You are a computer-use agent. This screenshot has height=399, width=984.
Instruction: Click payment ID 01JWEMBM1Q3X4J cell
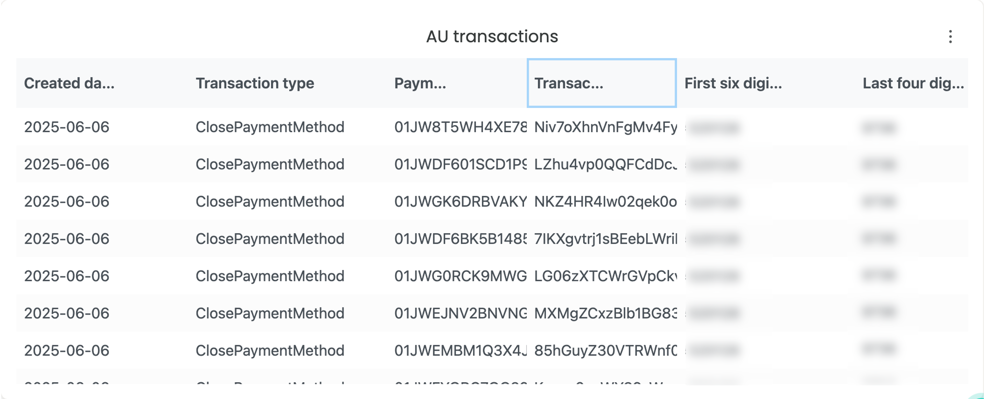[x=460, y=350]
